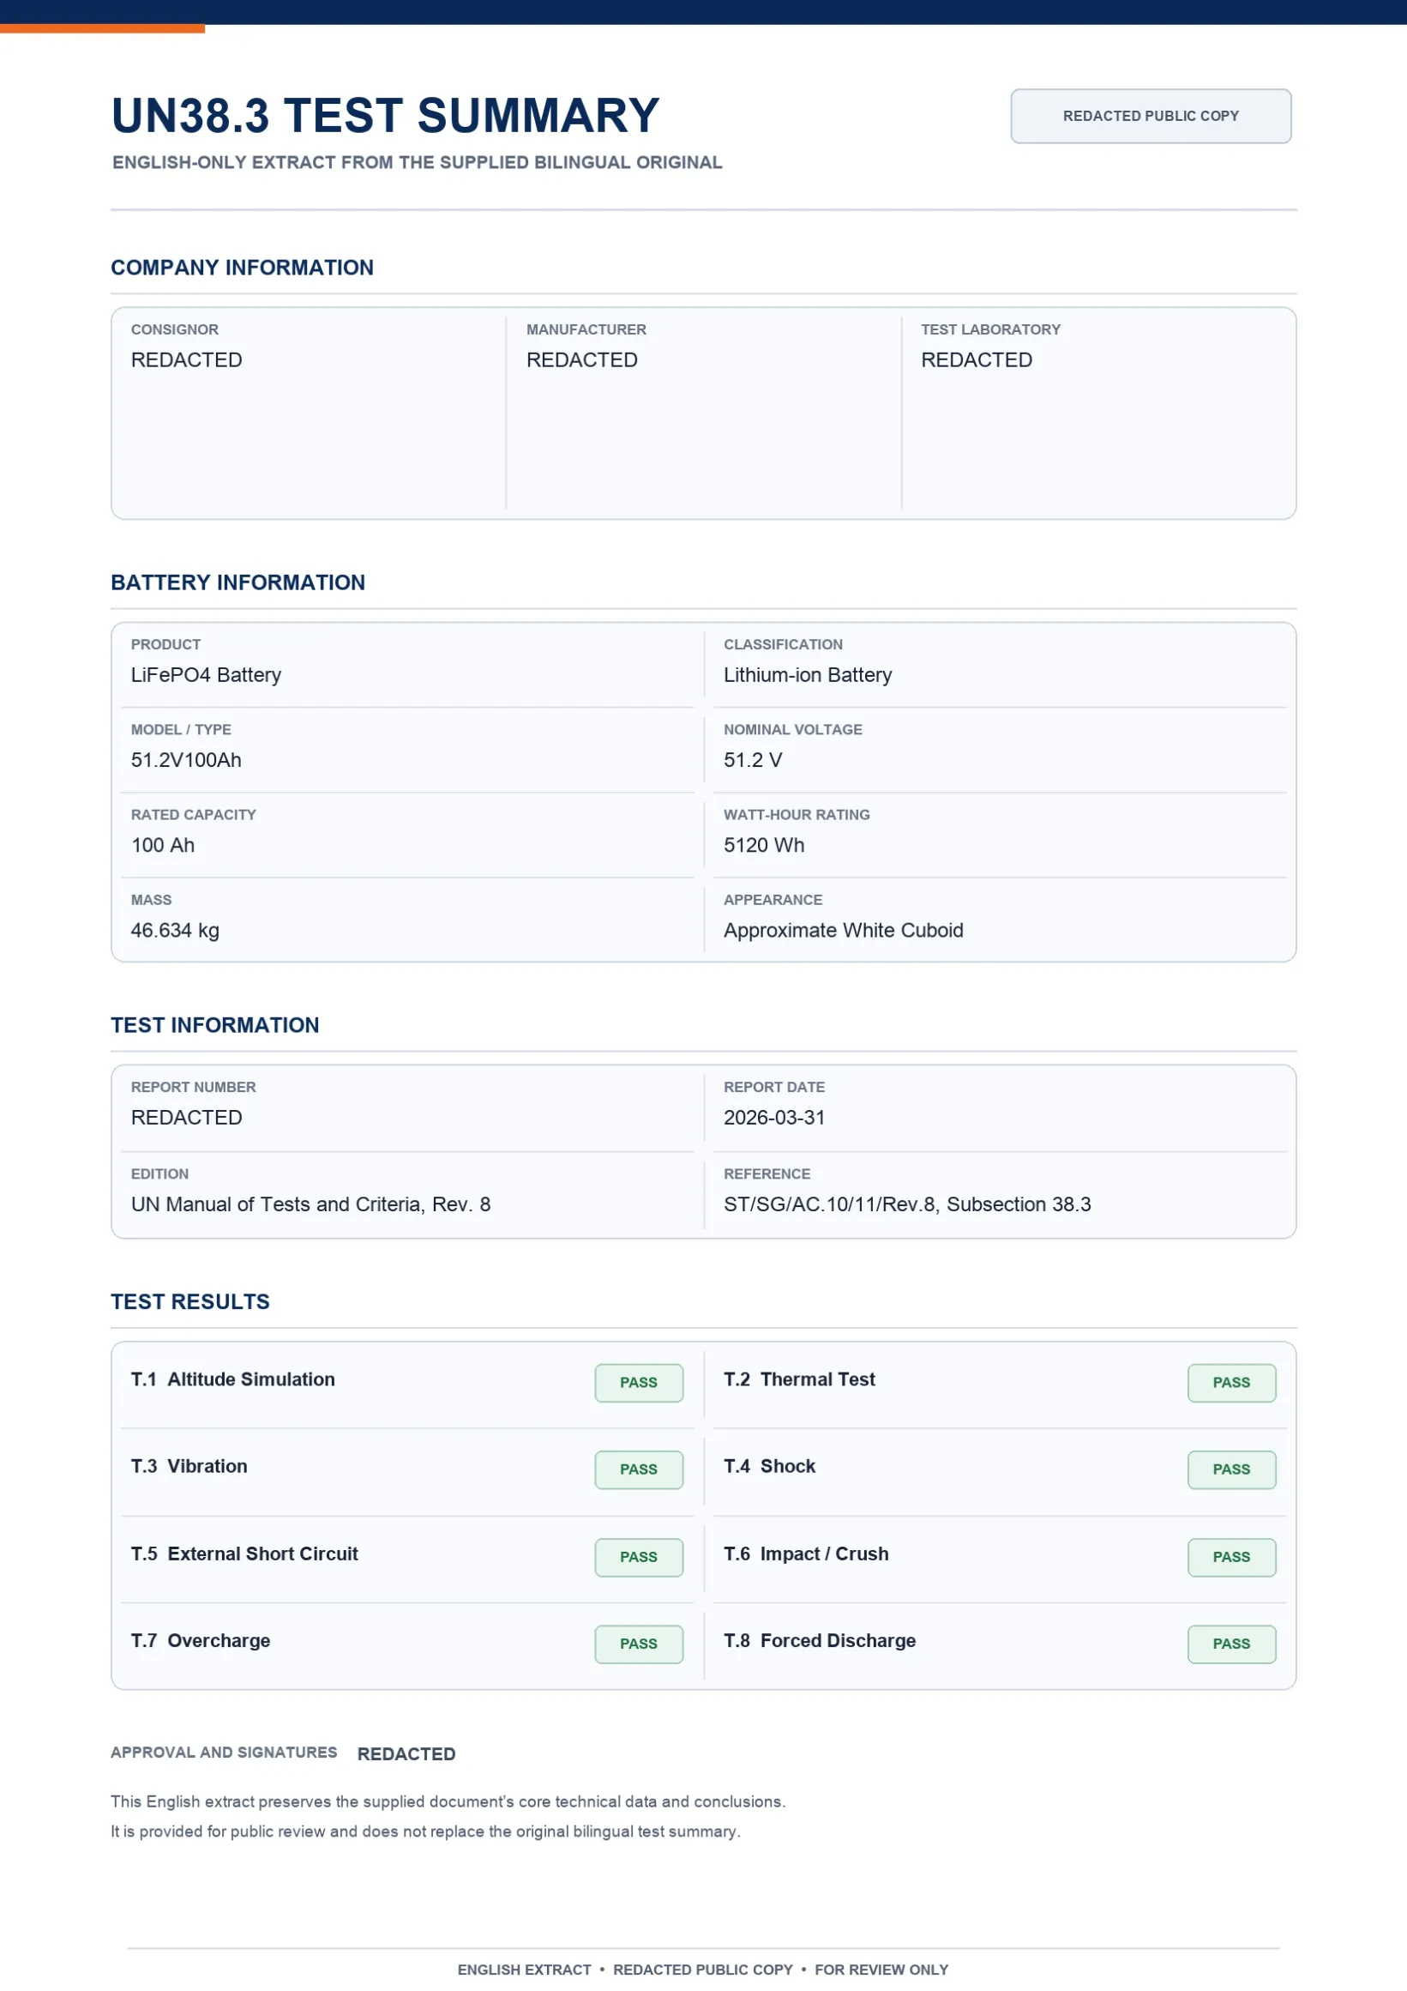This screenshot has height=1991, width=1407.
Task: Select the model value 51.2V100Ah
Action: [186, 760]
